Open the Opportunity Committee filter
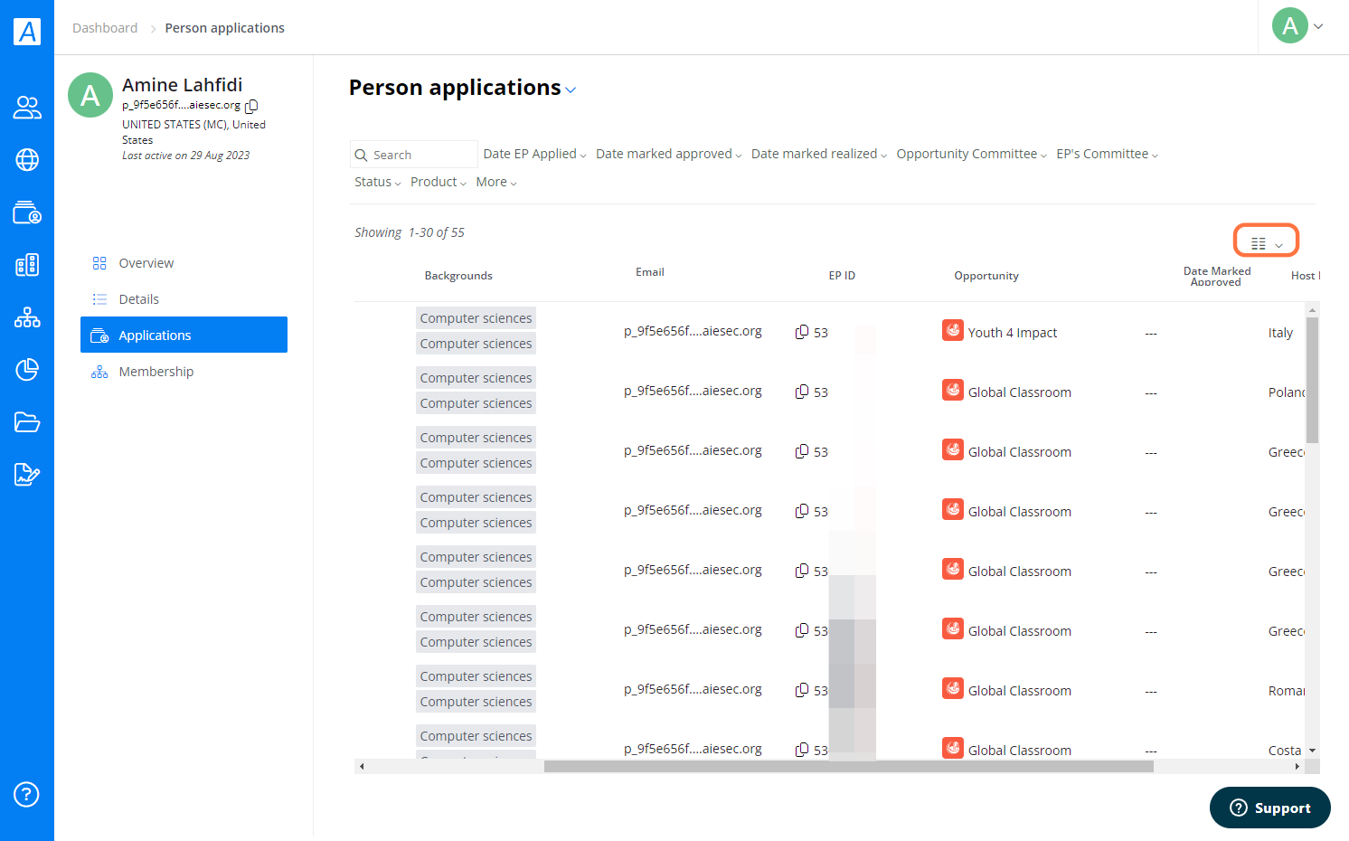This screenshot has height=841, width=1349. click(971, 154)
